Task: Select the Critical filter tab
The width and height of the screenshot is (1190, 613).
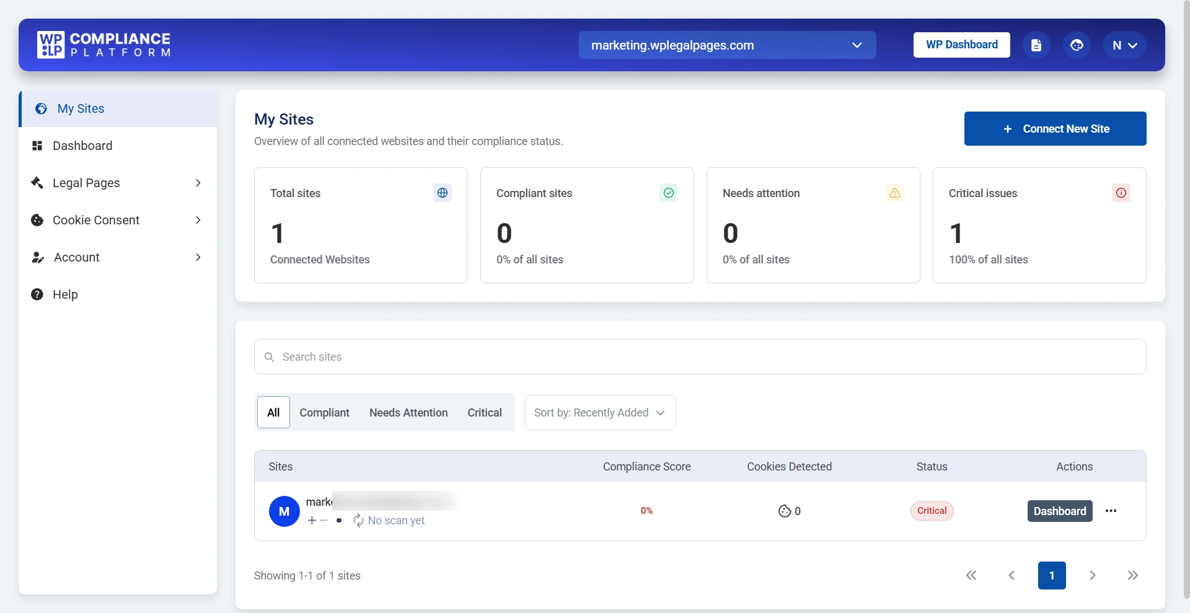Action: tap(485, 412)
